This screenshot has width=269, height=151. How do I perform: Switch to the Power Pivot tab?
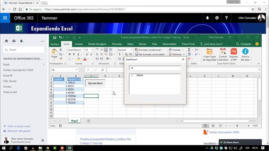point(188,44)
